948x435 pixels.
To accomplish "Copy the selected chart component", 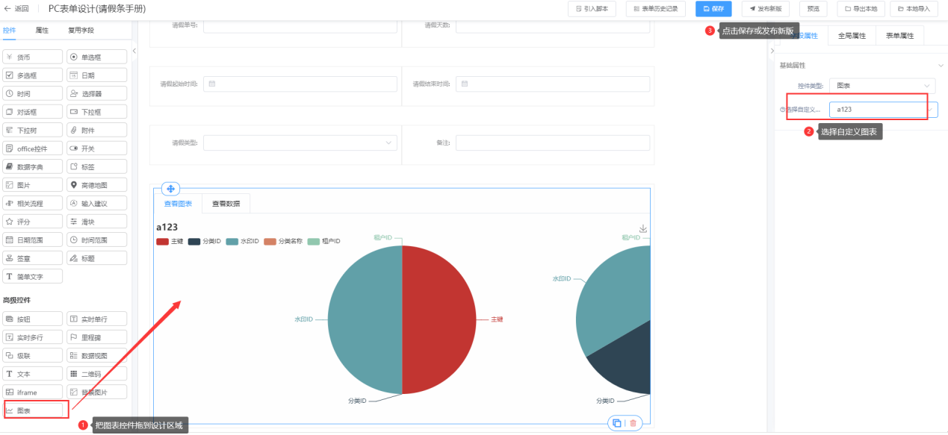I will point(616,423).
